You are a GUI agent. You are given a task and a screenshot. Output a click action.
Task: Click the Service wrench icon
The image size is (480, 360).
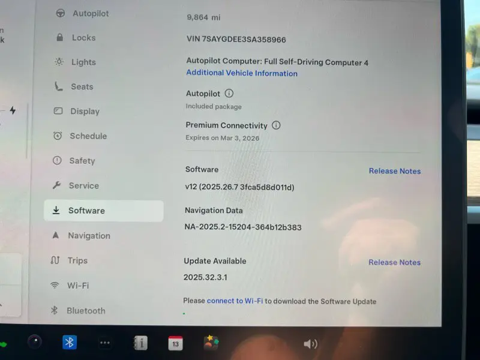pyautogui.click(x=56, y=185)
